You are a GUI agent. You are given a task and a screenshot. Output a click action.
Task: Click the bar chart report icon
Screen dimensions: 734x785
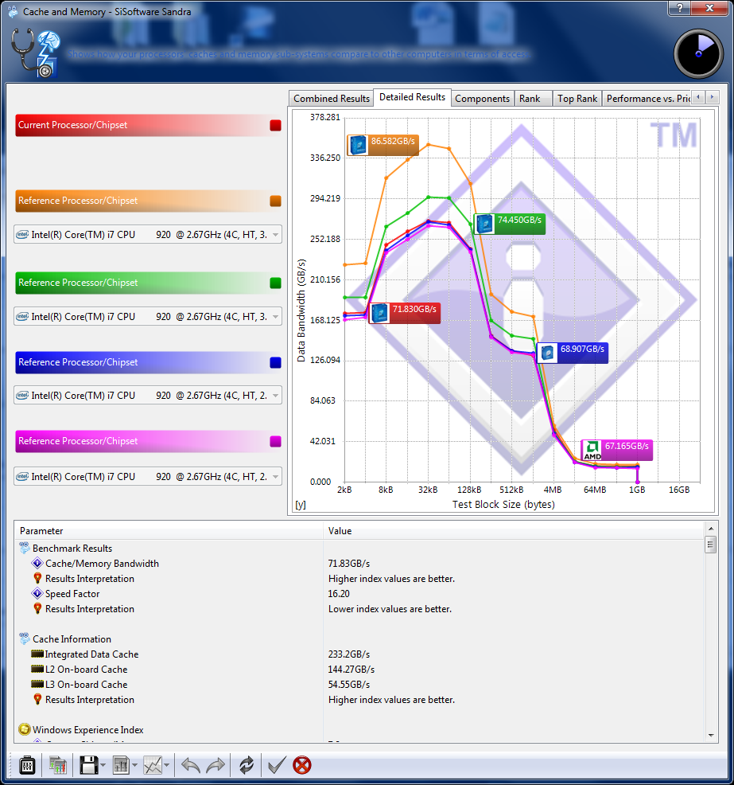pyautogui.click(x=121, y=765)
